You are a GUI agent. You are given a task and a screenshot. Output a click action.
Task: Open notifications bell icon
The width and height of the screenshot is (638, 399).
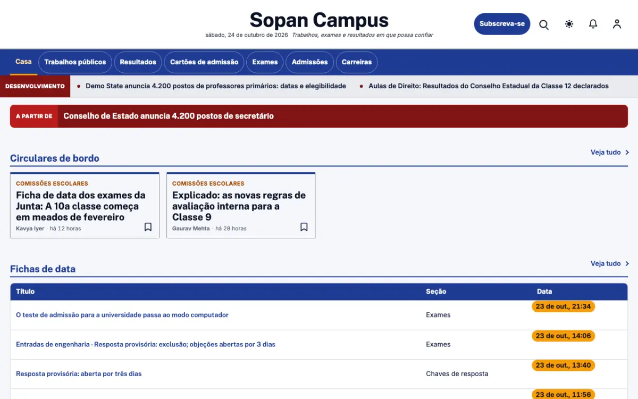click(593, 24)
